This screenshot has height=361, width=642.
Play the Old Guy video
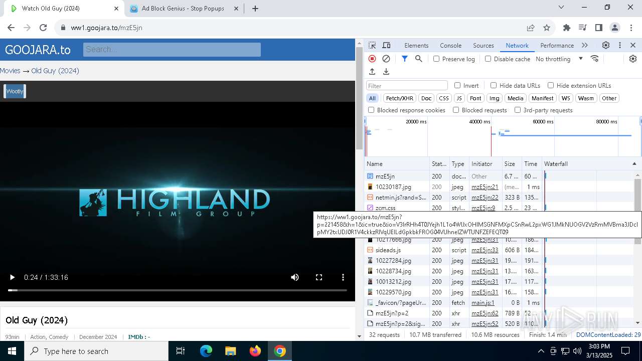12,277
